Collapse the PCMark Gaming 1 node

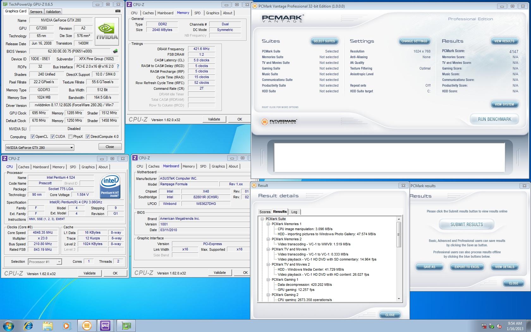coord(268,280)
